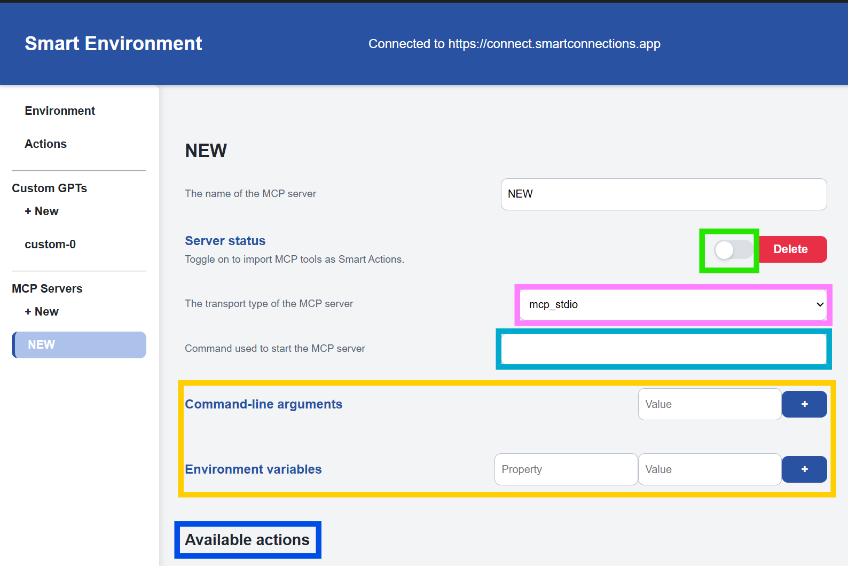Click the command-line arguments Value field
Screen dimensions: 848x566
(x=709, y=404)
